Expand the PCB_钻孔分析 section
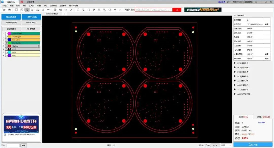Image resolution: width=274 pixels, height=148 pixels. (x=235, y=67)
